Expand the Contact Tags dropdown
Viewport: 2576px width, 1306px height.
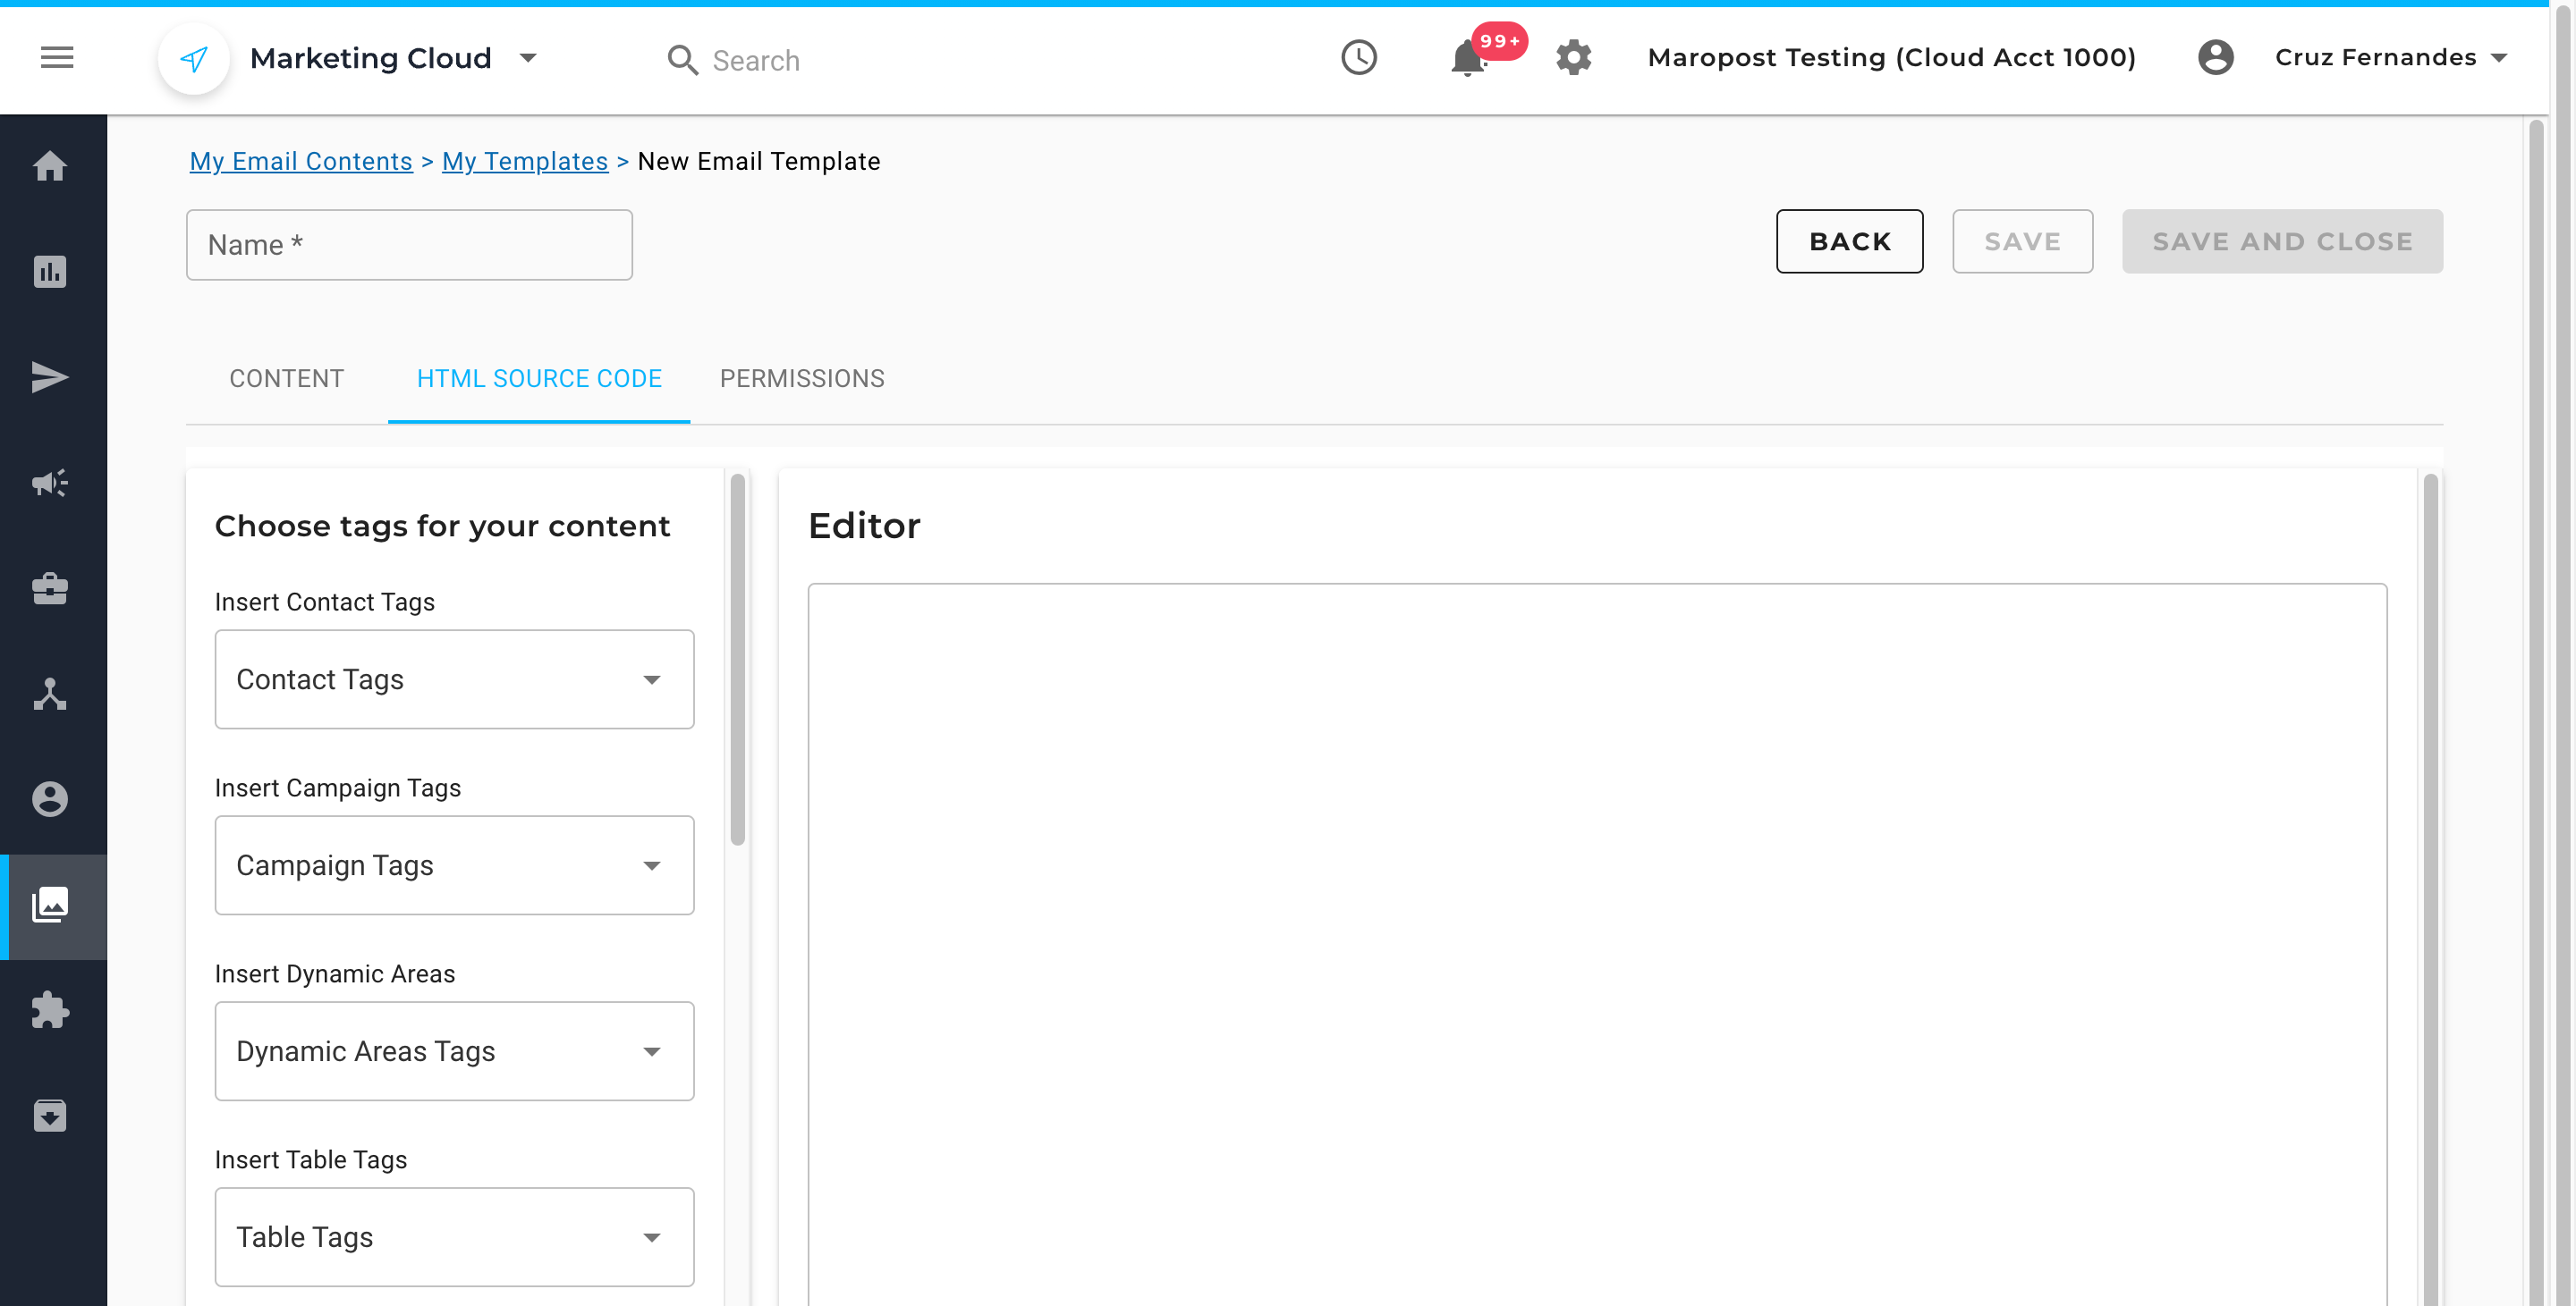[x=454, y=679]
